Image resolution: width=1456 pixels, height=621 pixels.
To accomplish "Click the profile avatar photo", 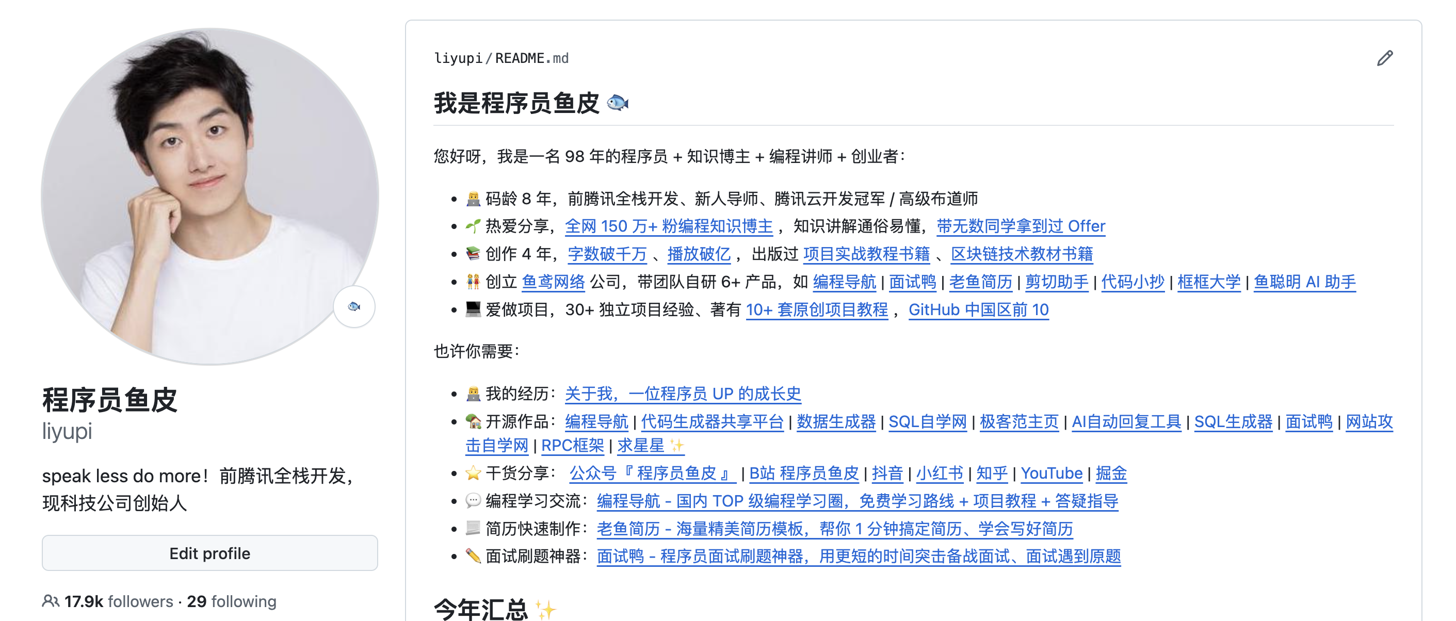I will pos(209,196).
